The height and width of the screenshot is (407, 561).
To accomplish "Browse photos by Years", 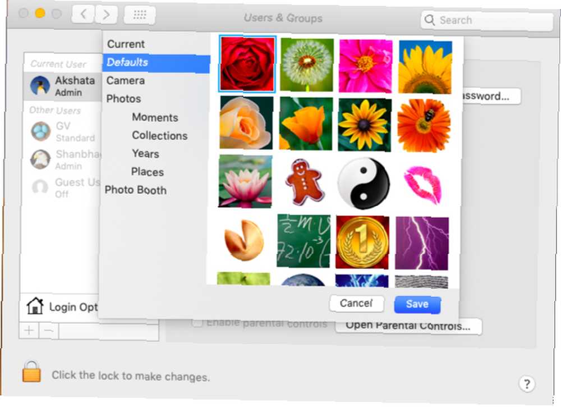I will 145,154.
